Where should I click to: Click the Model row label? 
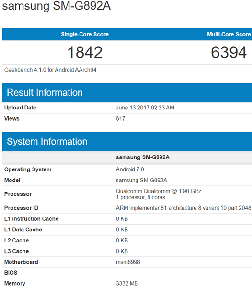(12, 181)
